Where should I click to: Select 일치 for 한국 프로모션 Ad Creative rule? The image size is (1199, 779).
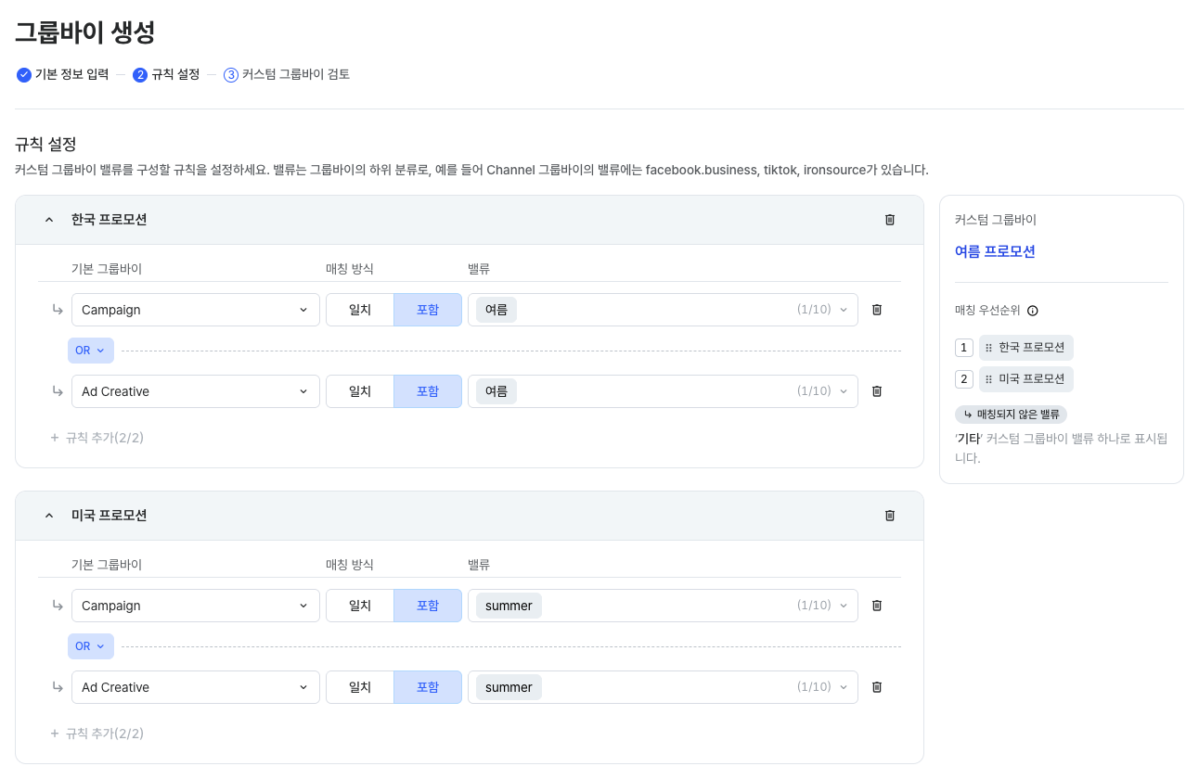click(360, 391)
